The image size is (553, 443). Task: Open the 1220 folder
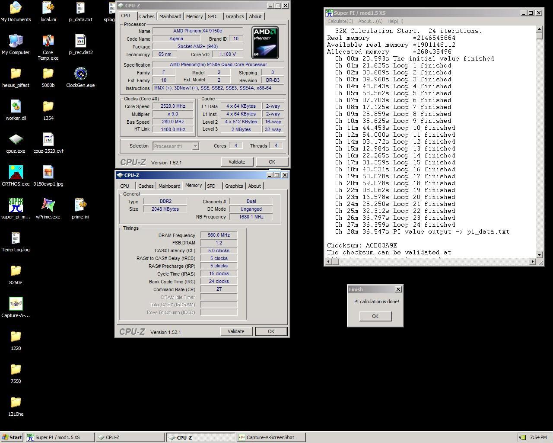pos(16,340)
